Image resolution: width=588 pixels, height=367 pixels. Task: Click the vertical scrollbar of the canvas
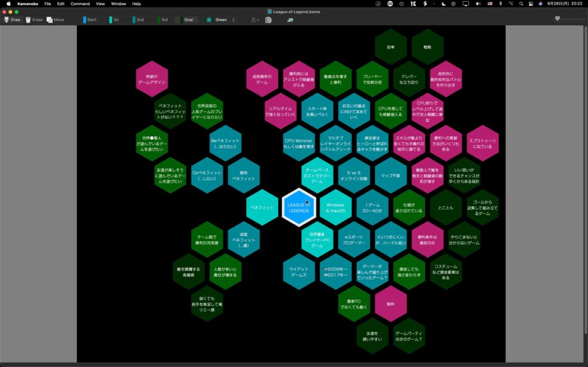(586, 179)
